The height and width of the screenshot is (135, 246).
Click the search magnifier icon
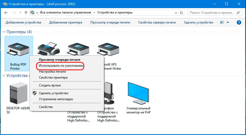(238, 13)
